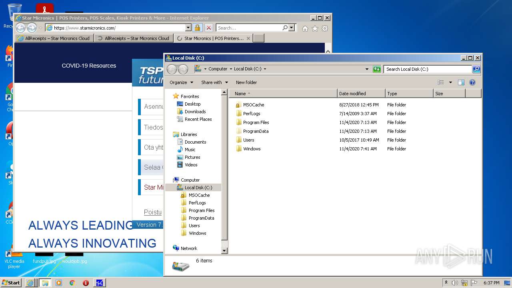Viewport: 512px width, 288px height.
Task: Click the security lock icon in IE address bar
Action: point(197,28)
